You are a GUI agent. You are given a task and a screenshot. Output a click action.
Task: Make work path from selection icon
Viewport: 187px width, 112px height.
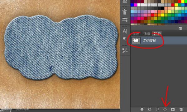pyautogui.click(x=165, y=109)
